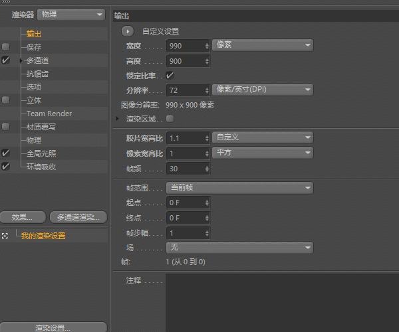Uncheck the 锁定比率 checkbox
This screenshot has width=399, height=332.
(x=170, y=75)
